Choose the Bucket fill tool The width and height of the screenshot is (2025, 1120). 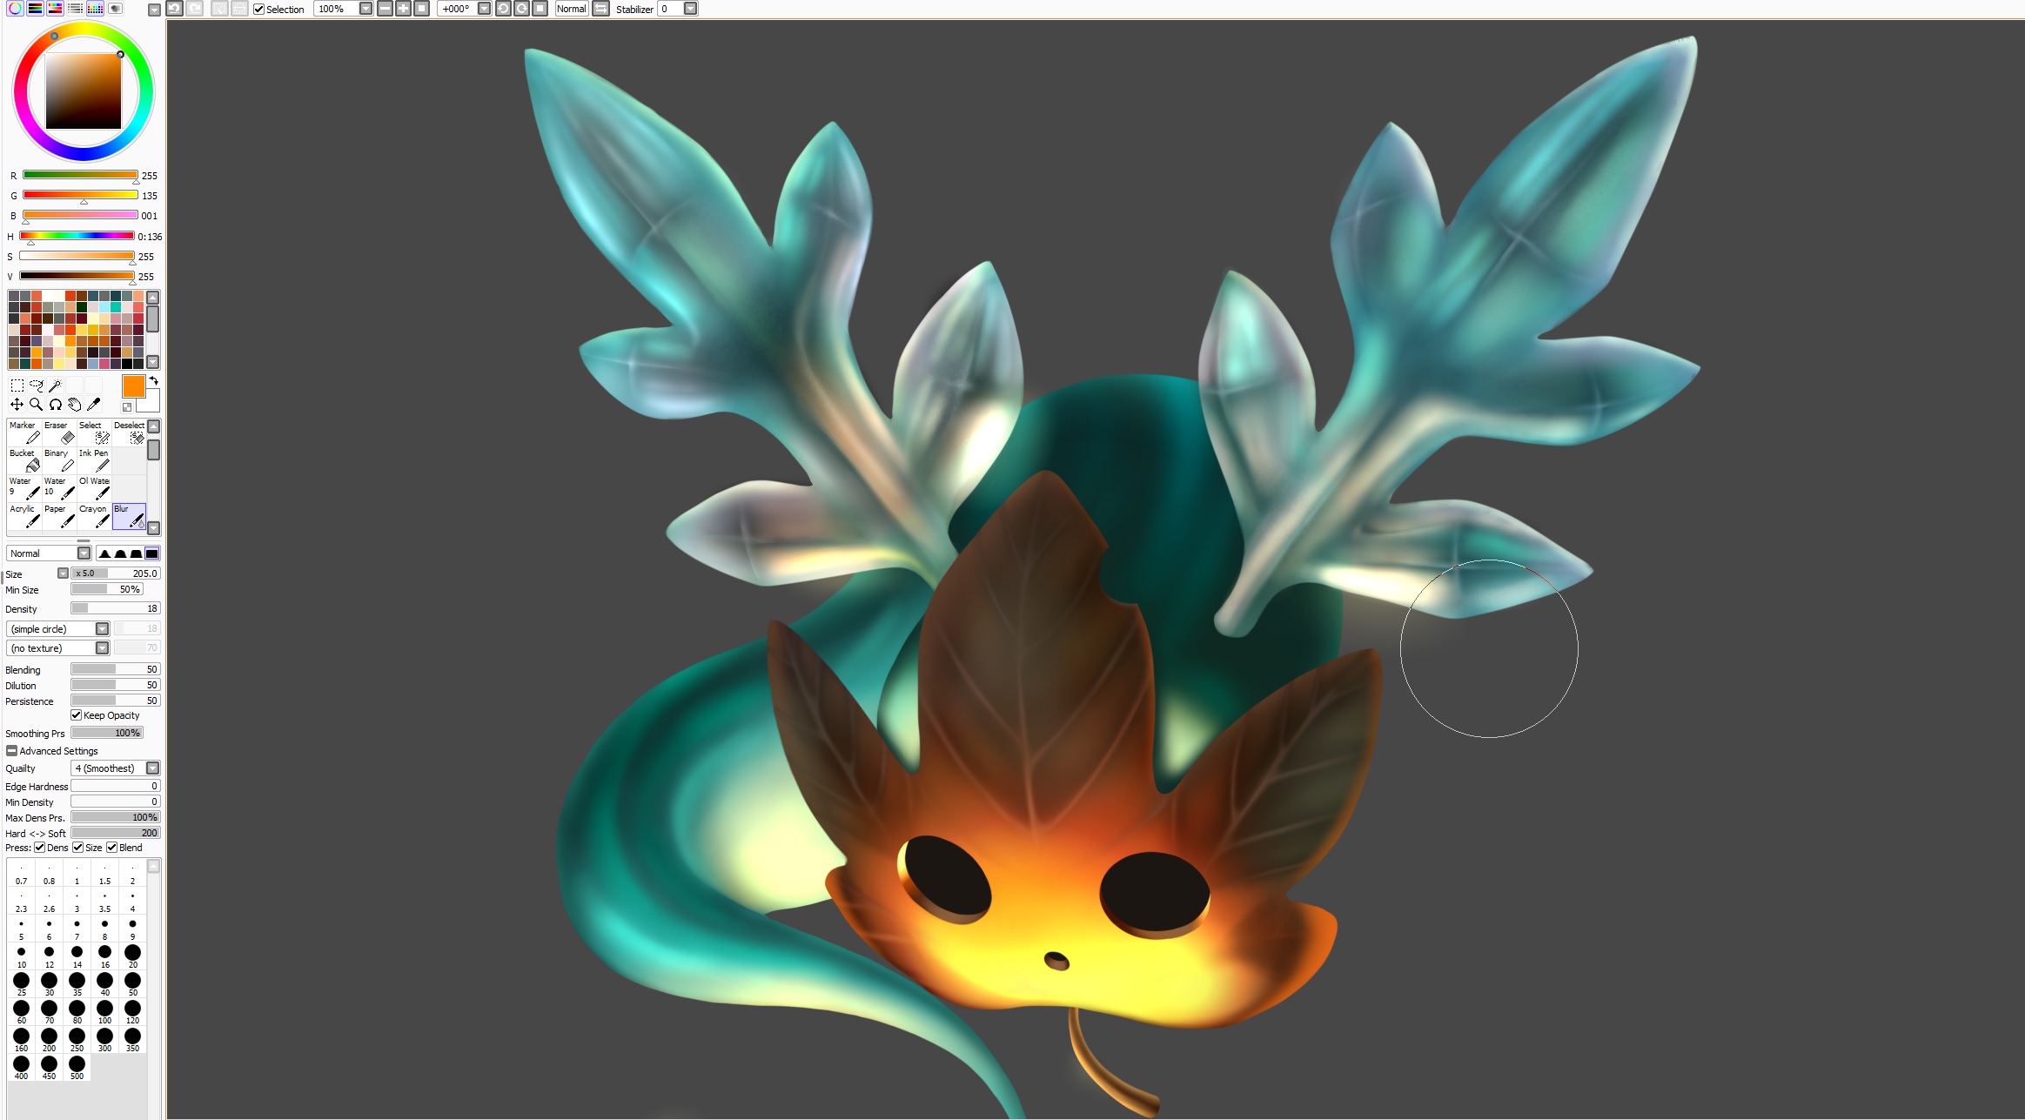point(24,460)
